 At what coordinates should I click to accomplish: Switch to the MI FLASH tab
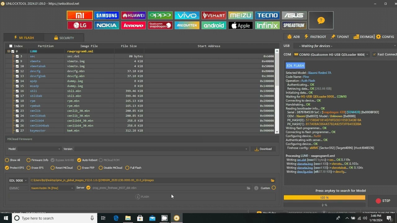click(24, 38)
